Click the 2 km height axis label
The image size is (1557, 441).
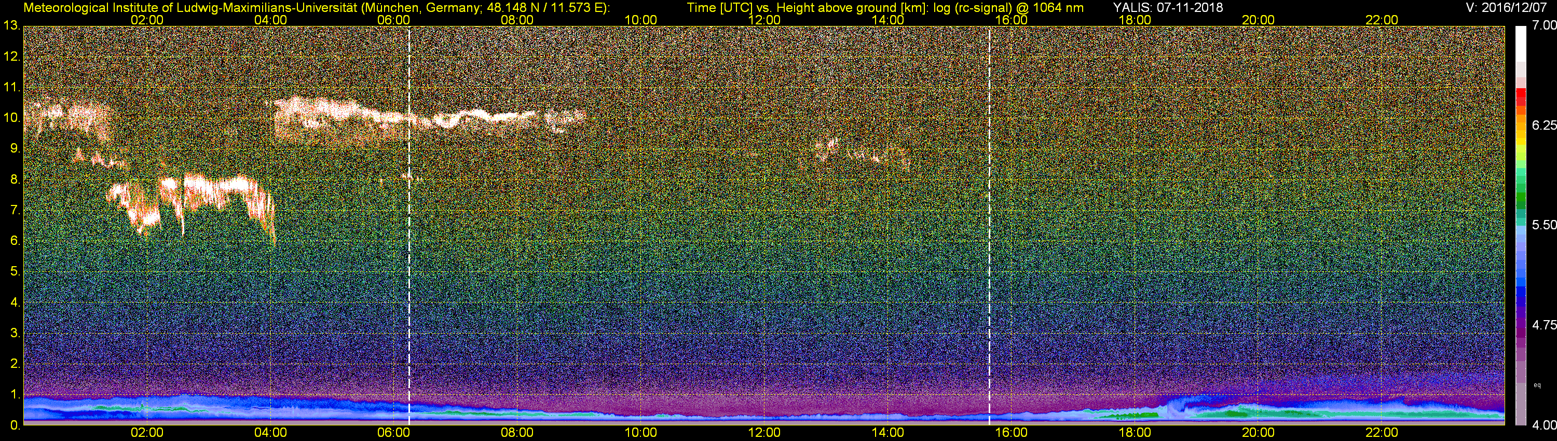point(15,364)
